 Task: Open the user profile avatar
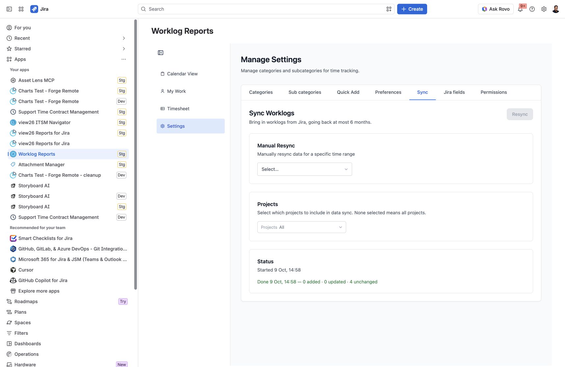tap(556, 9)
